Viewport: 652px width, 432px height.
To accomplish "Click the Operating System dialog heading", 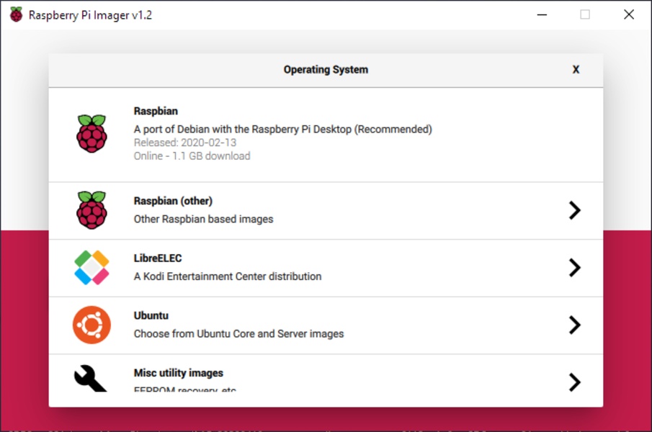I will tap(326, 70).
